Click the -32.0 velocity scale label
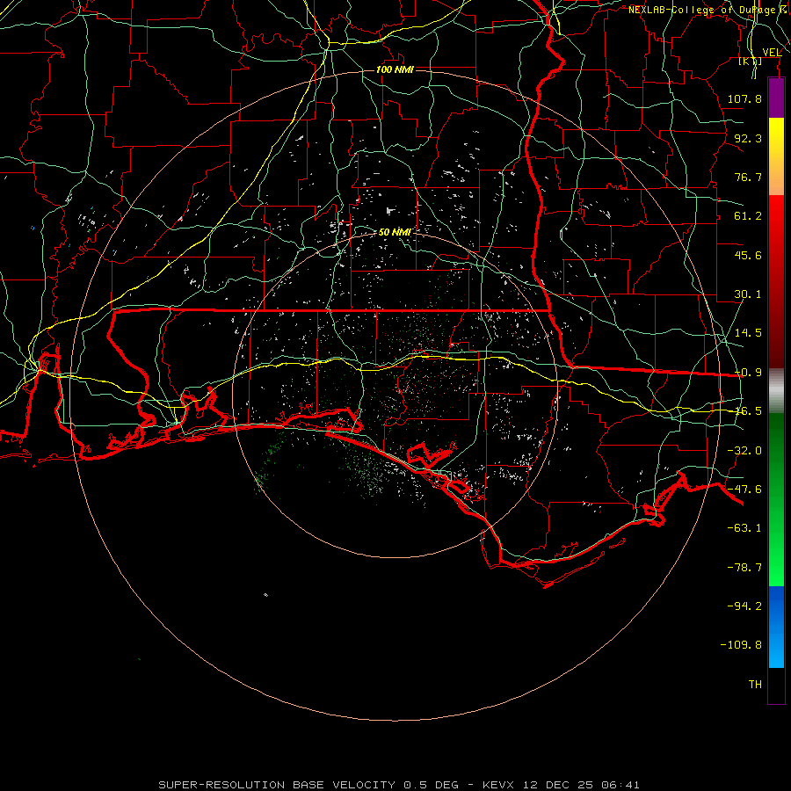This screenshot has width=791, height=791. (x=744, y=451)
